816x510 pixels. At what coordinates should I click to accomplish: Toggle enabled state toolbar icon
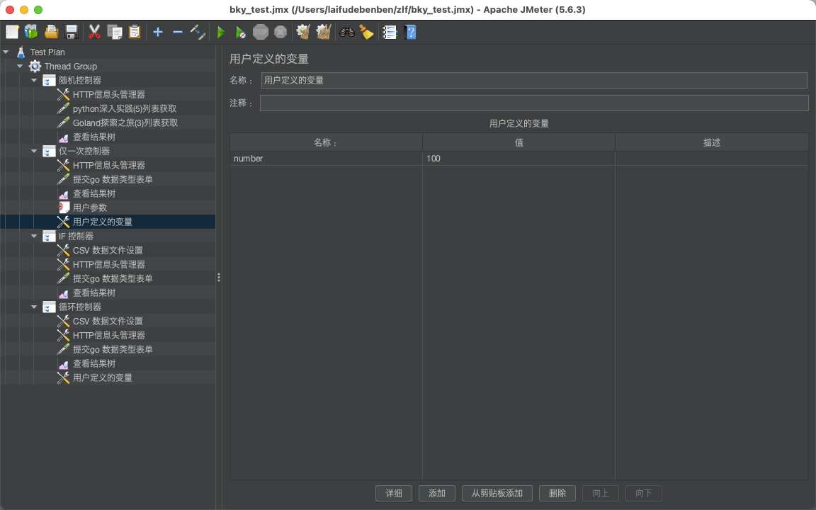(x=198, y=33)
